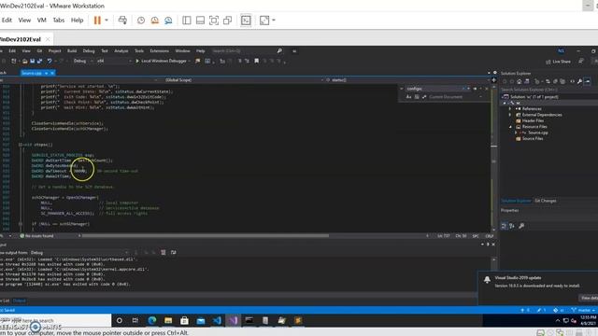Toggle VMware thumbnail bar icon
The width and height of the screenshot is (598, 336).
tap(200, 21)
